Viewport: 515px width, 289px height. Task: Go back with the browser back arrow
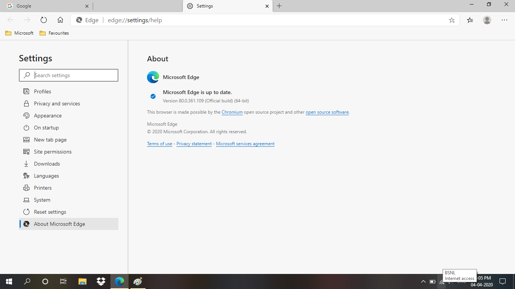coord(11,20)
